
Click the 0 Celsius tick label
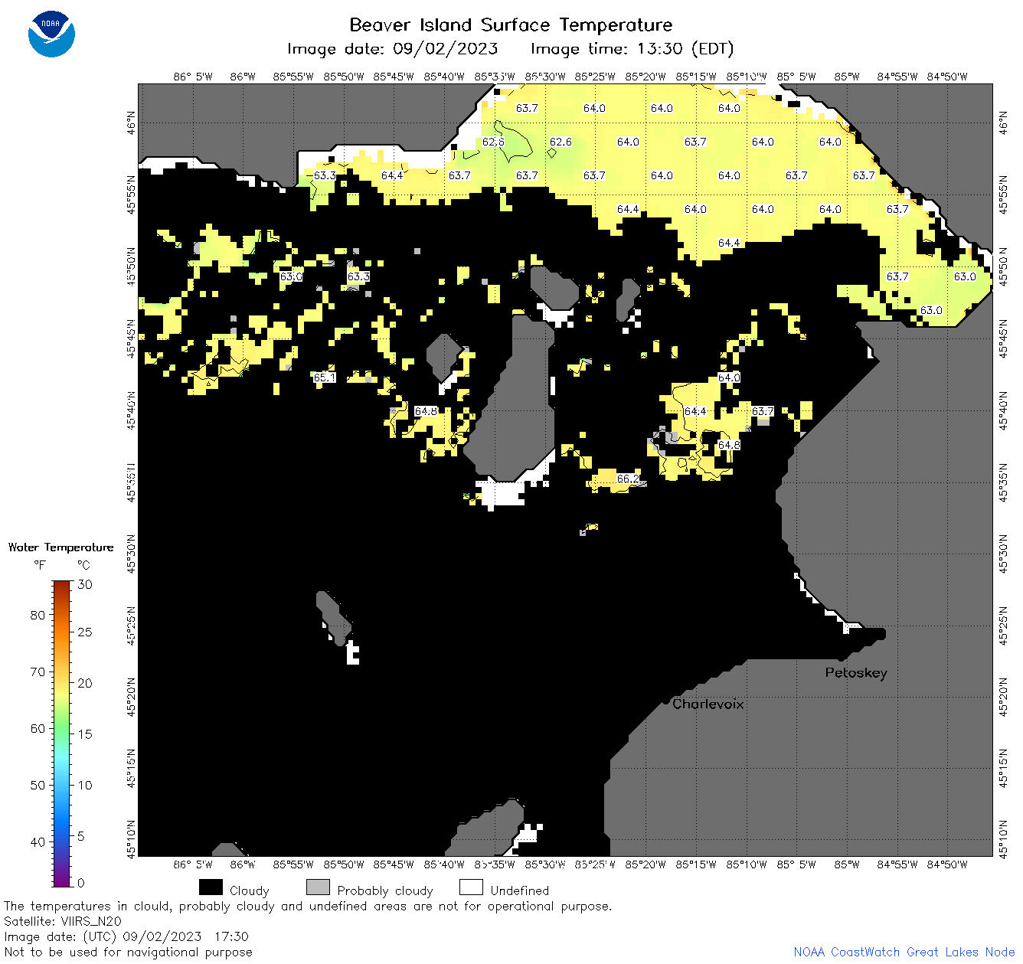click(81, 883)
